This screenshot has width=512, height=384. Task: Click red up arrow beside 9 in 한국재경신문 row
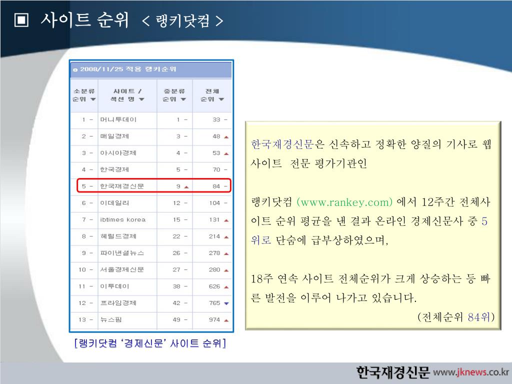tap(186, 187)
